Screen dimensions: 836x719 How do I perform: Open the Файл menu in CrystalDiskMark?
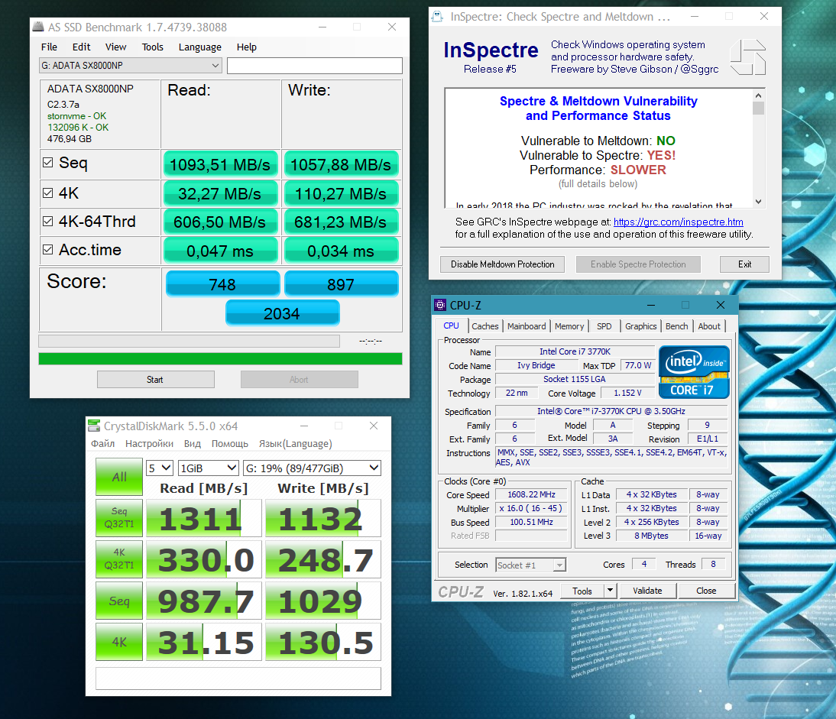click(103, 443)
